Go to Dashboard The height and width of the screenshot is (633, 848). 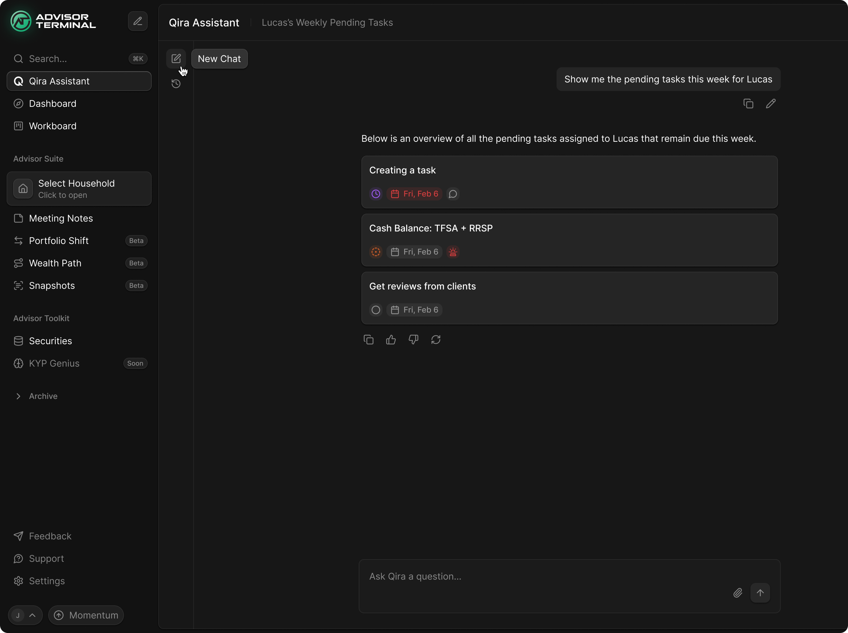click(x=79, y=104)
